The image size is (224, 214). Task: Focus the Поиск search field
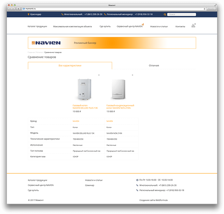tap(182, 14)
